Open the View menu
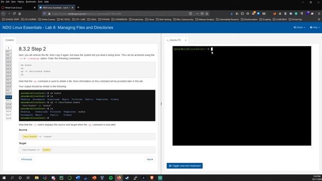The width and height of the screenshot is (322, 181). click(x=14, y=2)
